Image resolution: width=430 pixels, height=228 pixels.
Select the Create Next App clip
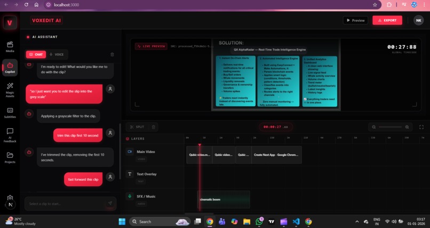[x=276, y=155]
